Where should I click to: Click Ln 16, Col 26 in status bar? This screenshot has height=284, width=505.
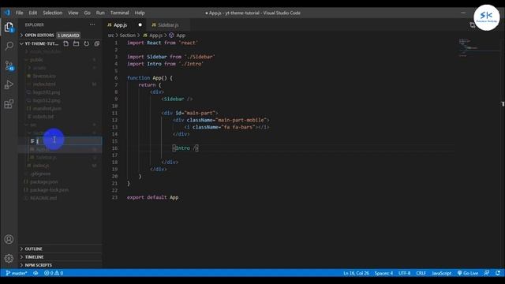pos(356,273)
